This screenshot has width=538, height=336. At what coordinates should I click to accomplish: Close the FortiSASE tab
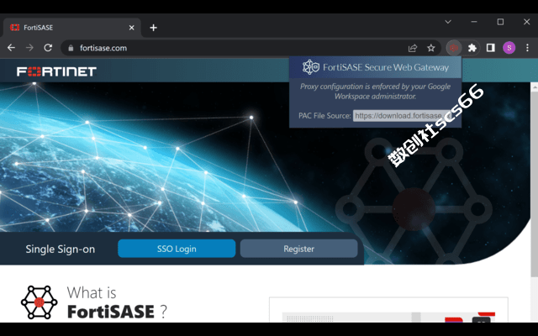(x=131, y=28)
